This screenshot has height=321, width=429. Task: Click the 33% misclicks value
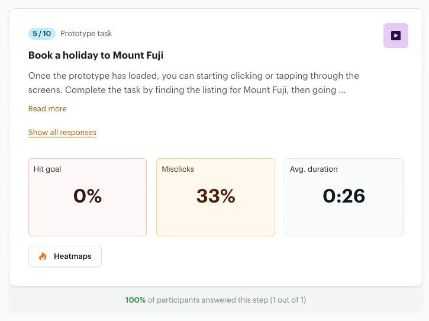point(215,196)
